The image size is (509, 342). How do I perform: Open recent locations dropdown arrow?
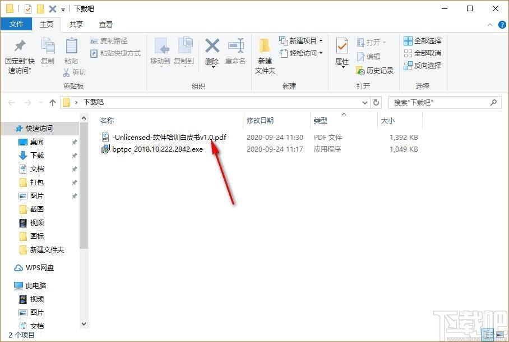click(x=41, y=103)
